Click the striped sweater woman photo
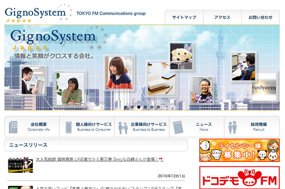Viewport: 285px width, 189px height. pos(119,72)
